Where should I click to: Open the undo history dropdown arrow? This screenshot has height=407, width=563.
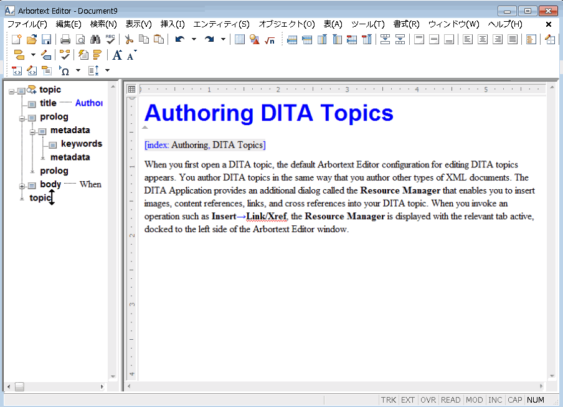tap(194, 39)
